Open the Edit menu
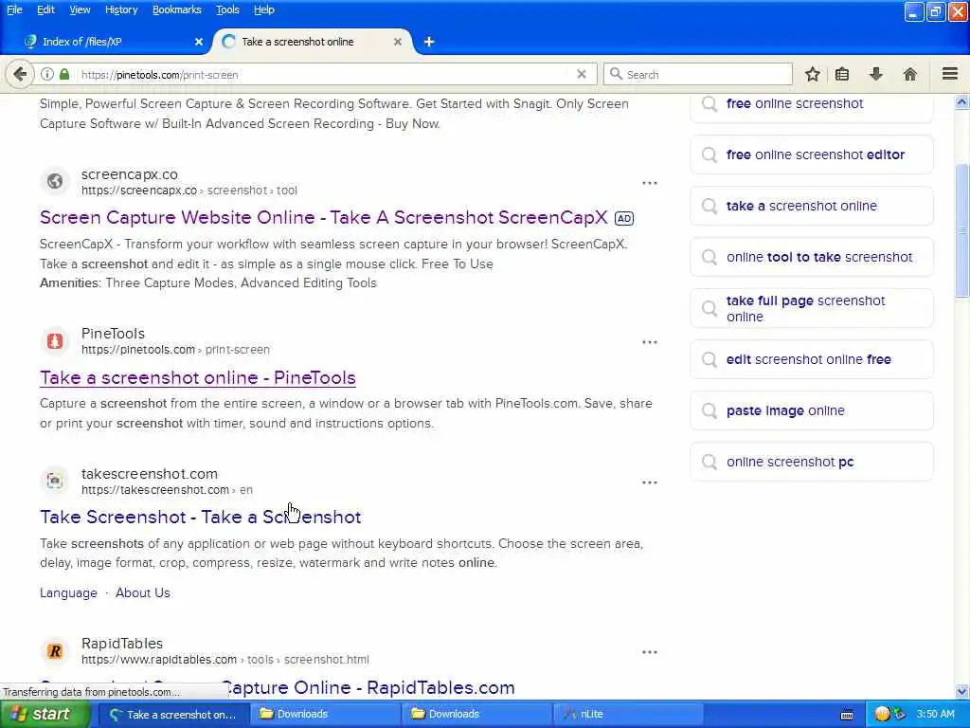Image resolution: width=970 pixels, height=728 pixels. pos(45,9)
